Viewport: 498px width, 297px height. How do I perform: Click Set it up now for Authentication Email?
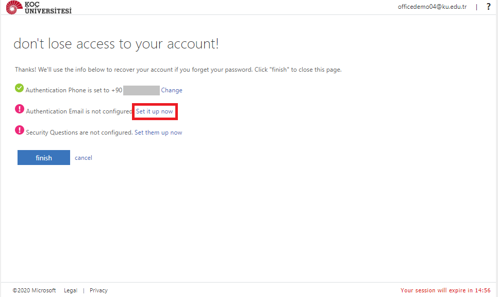155,111
